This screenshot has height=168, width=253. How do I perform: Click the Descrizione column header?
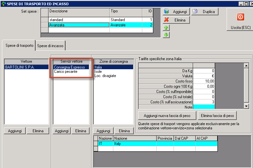coord(79,13)
